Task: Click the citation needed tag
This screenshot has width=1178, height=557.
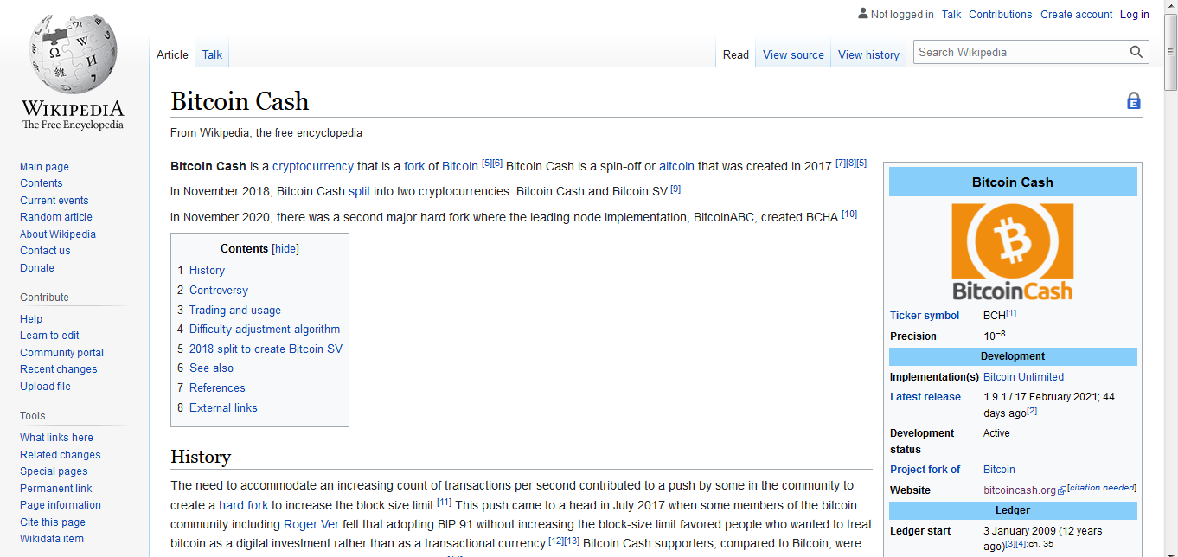Action: point(1102,488)
